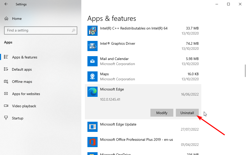Uninstall Microsoft Edge

point(187,113)
